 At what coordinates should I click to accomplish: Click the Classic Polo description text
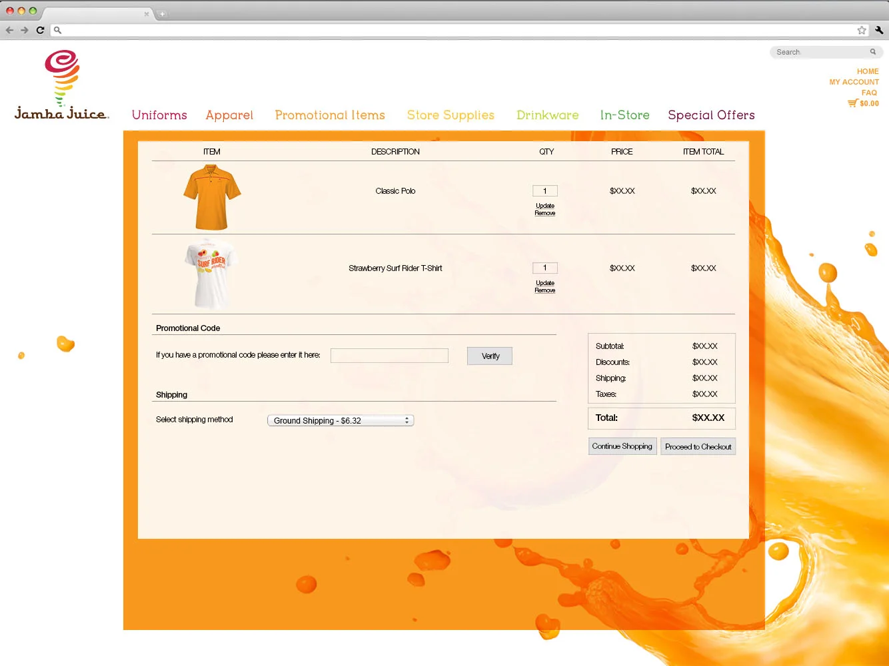pyautogui.click(x=395, y=191)
